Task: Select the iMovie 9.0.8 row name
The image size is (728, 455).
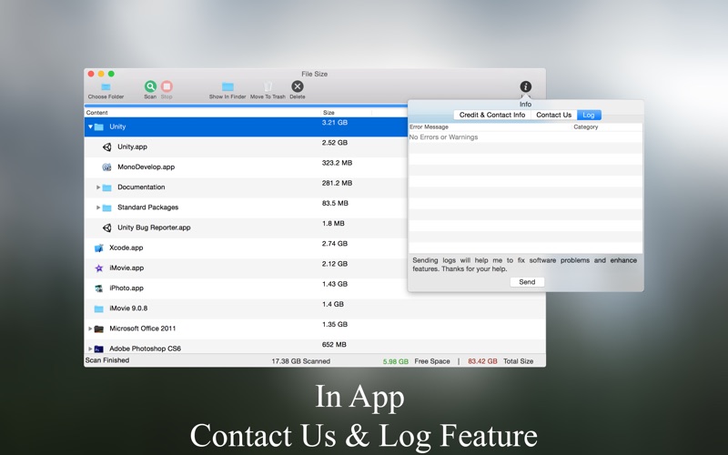Action: click(x=128, y=308)
